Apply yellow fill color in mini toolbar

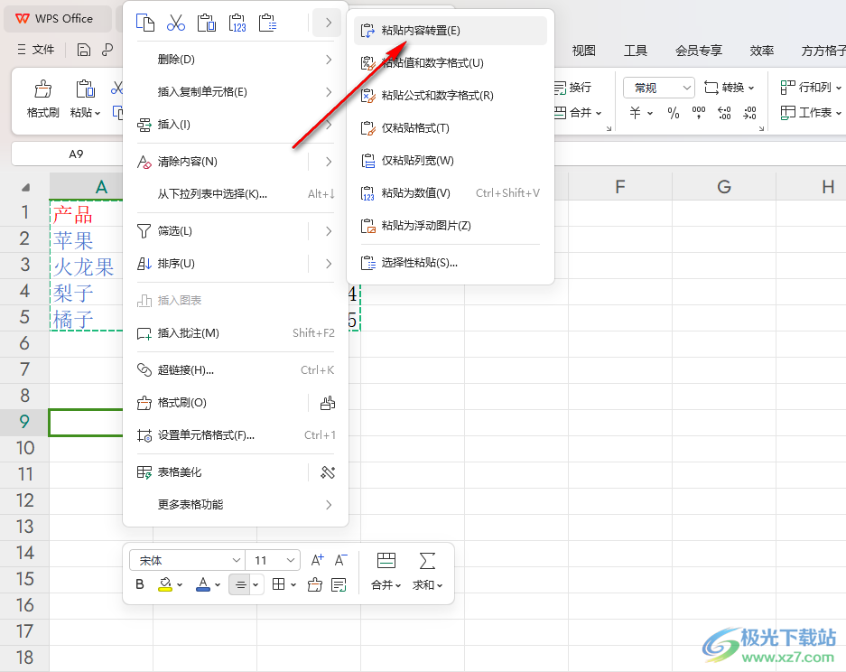tap(165, 584)
